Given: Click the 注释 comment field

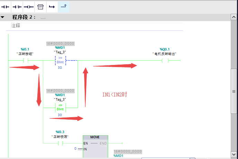Looking at the screenshot, I should (16, 26).
